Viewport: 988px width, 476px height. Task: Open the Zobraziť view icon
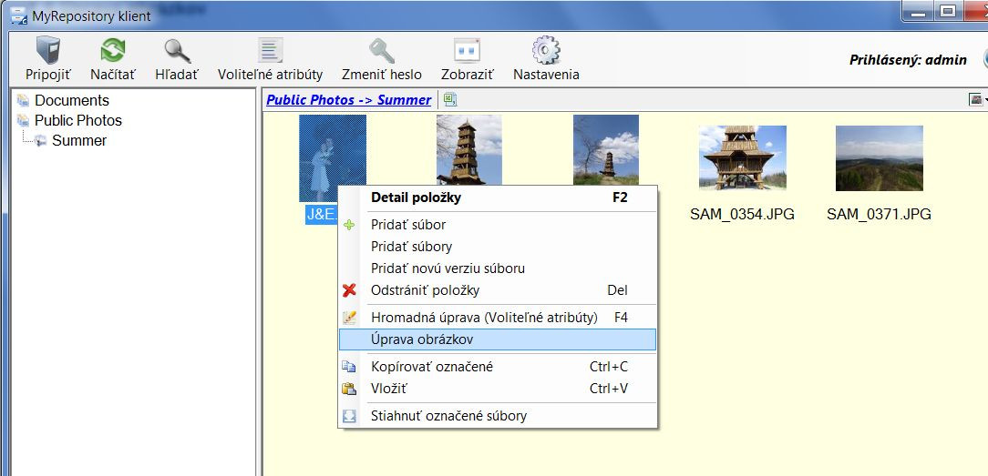[467, 50]
